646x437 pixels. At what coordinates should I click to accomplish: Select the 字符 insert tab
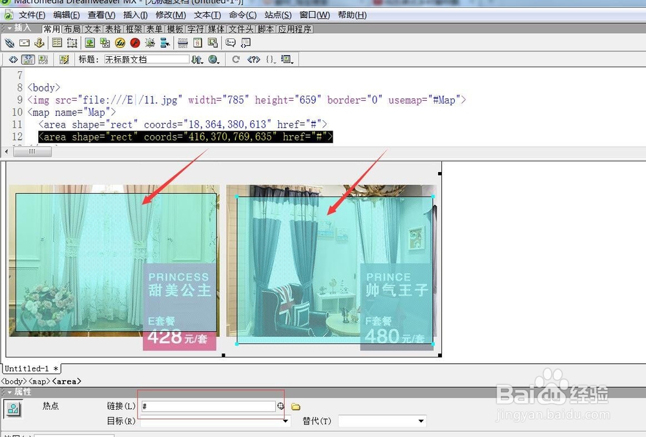click(196, 29)
